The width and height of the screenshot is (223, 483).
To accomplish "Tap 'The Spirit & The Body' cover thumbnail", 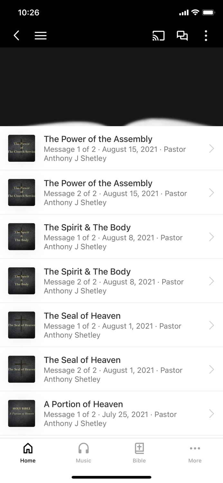I will (21, 237).
